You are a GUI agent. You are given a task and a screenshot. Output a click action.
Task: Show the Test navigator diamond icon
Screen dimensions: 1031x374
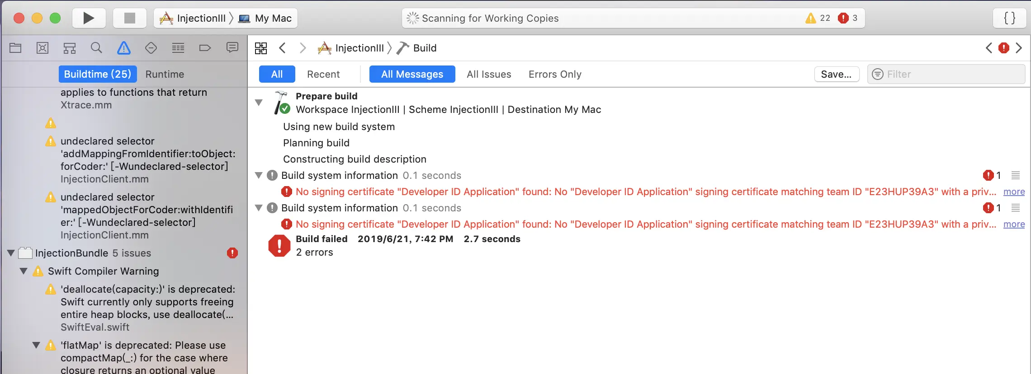(151, 48)
